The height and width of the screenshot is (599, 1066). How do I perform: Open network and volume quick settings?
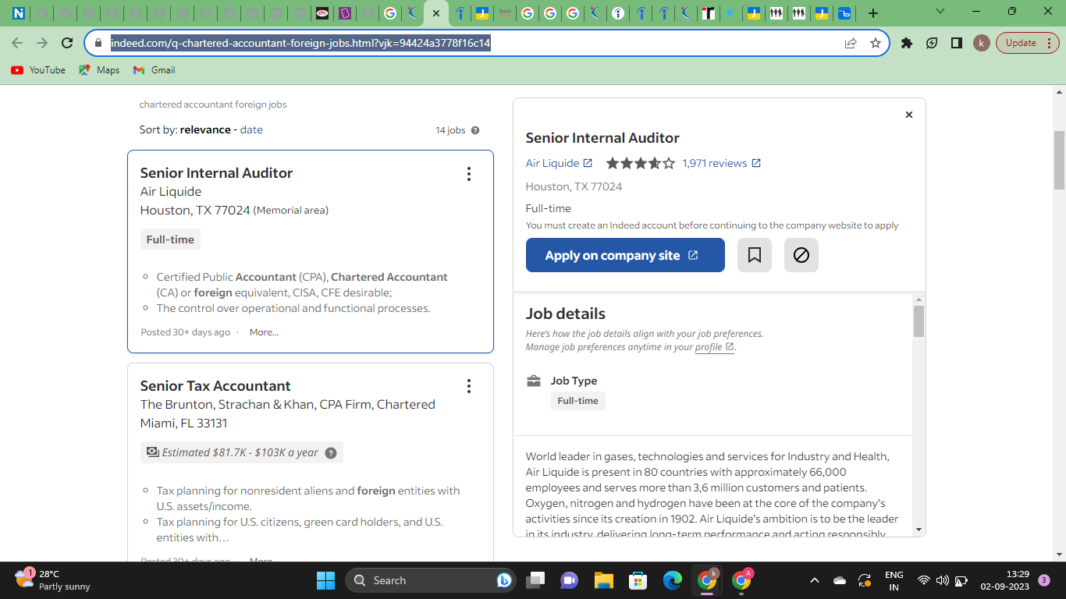(x=943, y=580)
